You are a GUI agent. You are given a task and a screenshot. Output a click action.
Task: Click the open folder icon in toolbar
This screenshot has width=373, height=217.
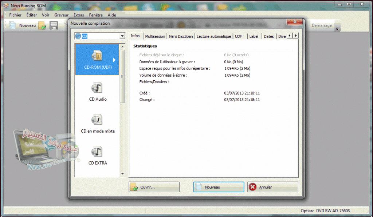[x=42, y=25]
